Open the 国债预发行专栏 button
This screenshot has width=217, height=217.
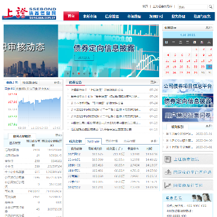coord(187,185)
